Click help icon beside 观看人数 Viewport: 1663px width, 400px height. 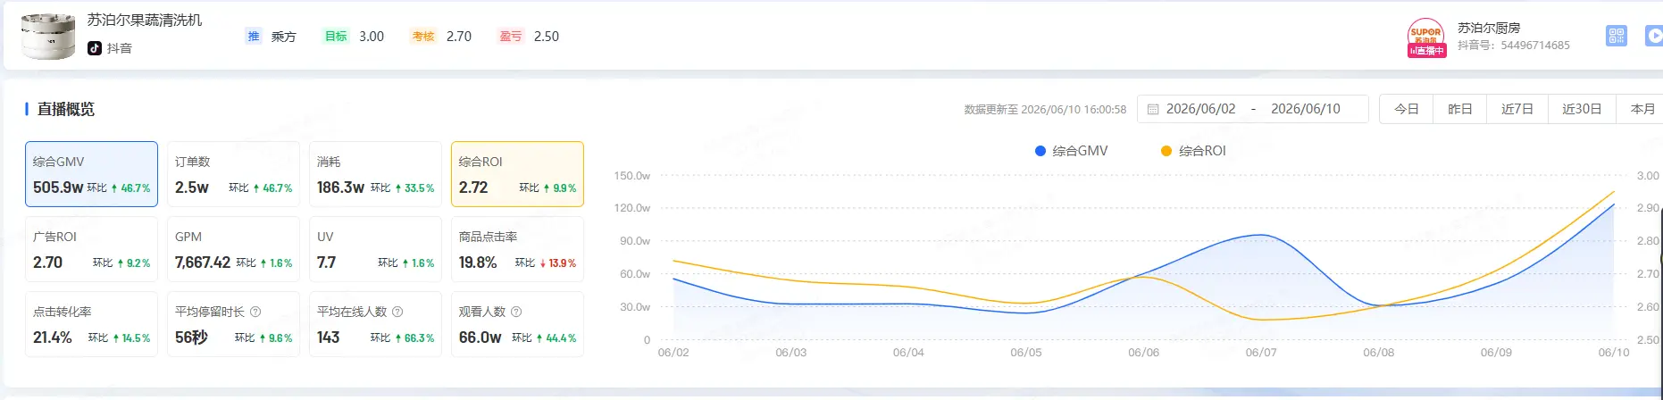coord(516,312)
